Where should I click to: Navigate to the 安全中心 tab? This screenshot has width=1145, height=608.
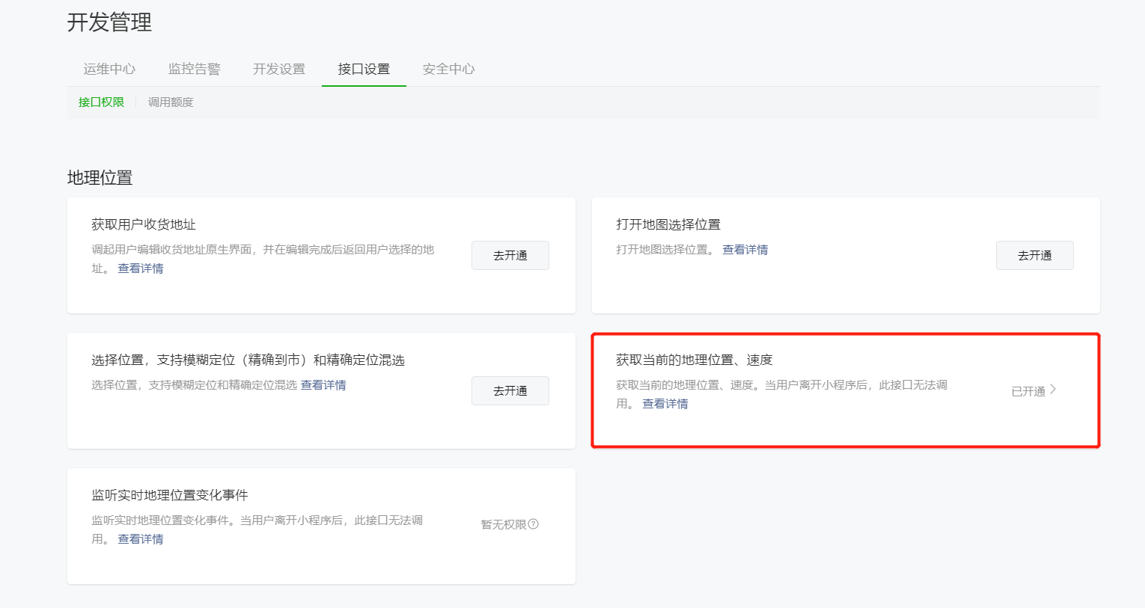click(448, 69)
